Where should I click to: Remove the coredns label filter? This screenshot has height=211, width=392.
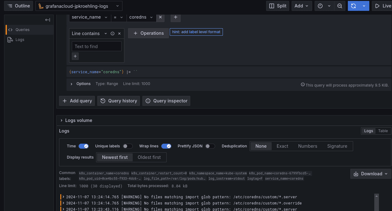(160, 17)
